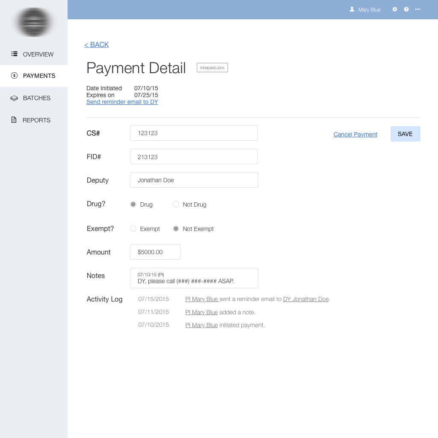
Task: Open PI Mary Blue link in 07/11/2015 log entry
Action: [x=201, y=312]
